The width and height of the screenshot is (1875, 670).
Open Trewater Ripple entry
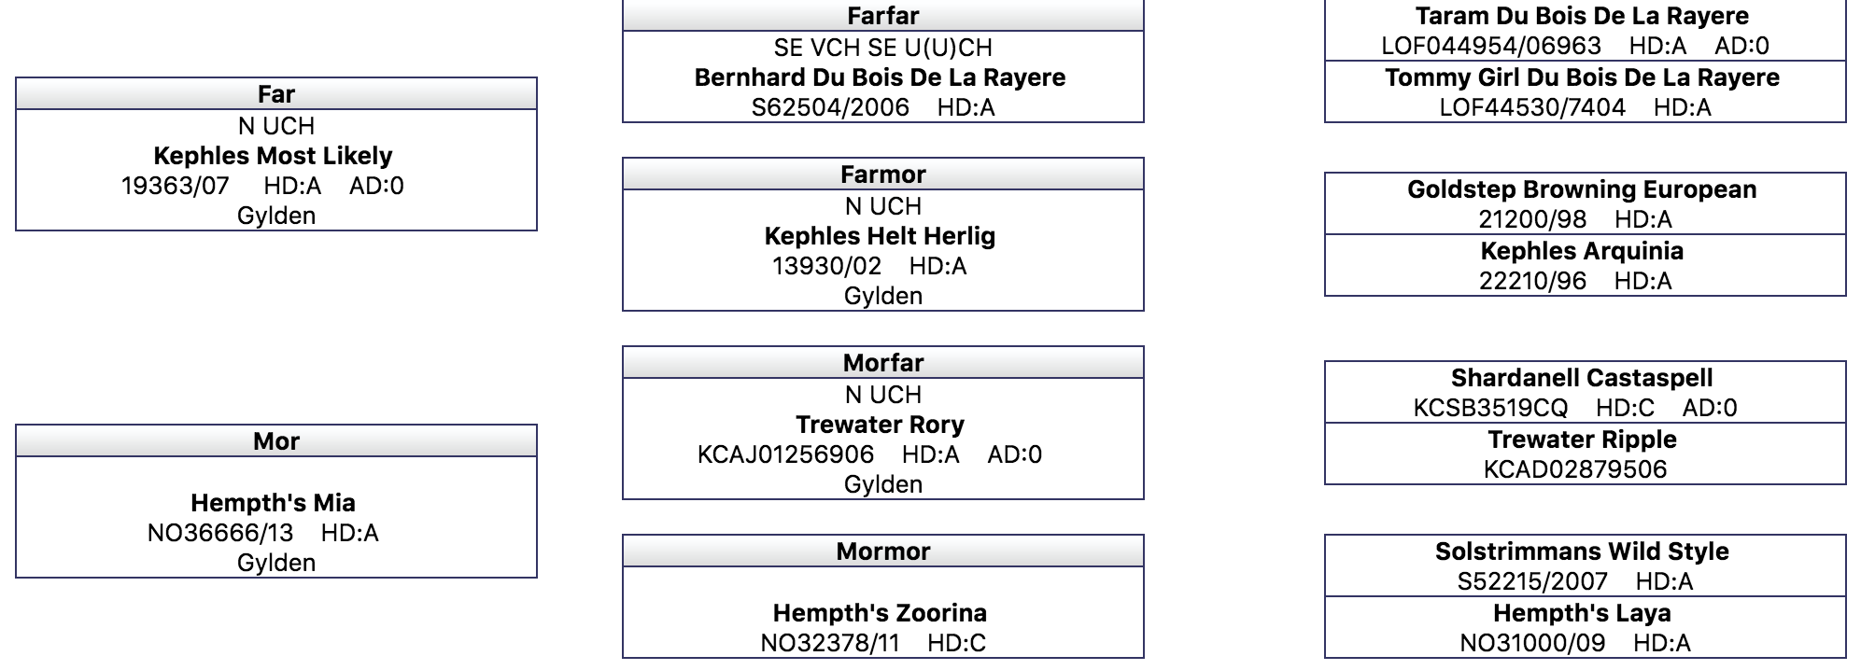point(1582,440)
